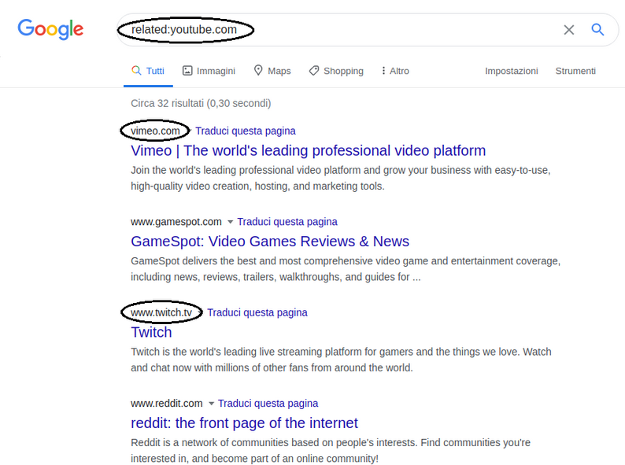Open GameSpot: Video Games Reviews & News
This screenshot has height=465, width=625.
tap(270, 242)
